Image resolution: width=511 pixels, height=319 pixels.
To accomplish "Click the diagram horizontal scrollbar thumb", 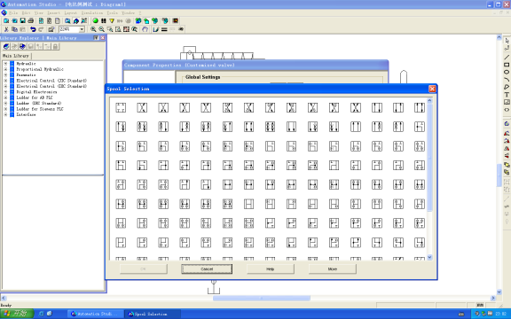I will coord(262,298).
